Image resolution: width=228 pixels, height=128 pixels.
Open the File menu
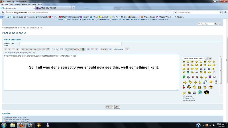pos(2,5)
